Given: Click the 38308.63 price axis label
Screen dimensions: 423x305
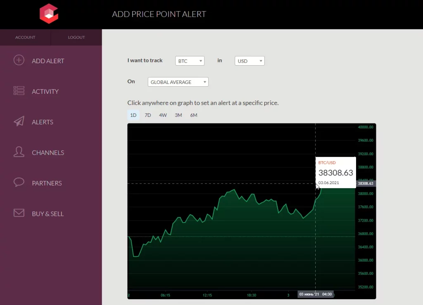Looking at the screenshot, I should 366,183.
